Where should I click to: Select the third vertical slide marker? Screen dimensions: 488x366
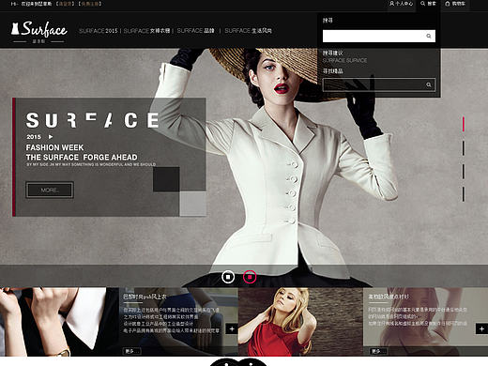(x=464, y=171)
